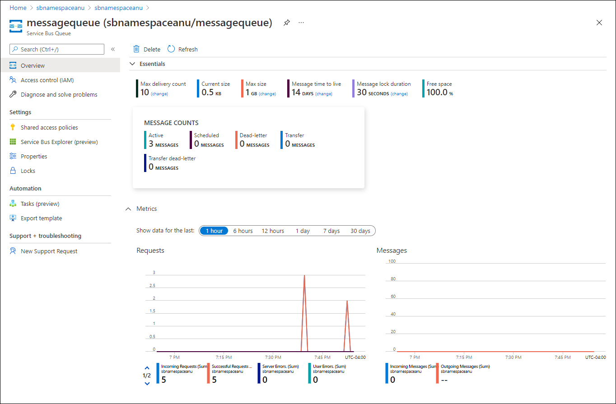Go to next metrics legend page
616x404 pixels.
pyautogui.click(x=147, y=383)
